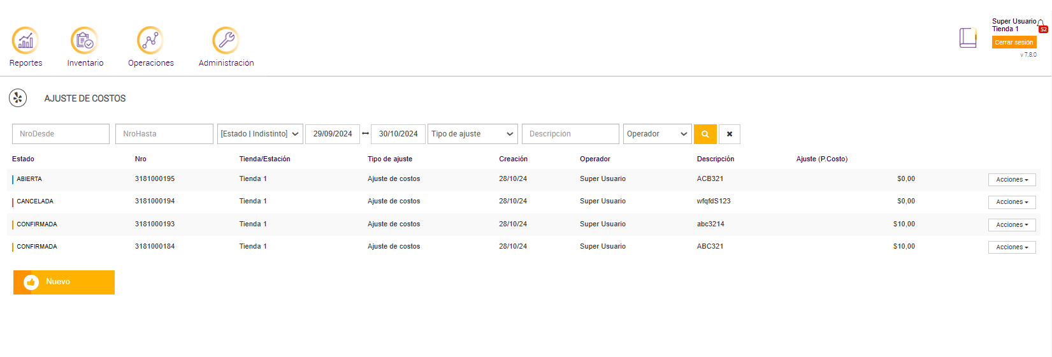Viewport: 1052px width, 357px height.
Task: Click the Ajuste de Costos page icon
Action: [x=18, y=98]
